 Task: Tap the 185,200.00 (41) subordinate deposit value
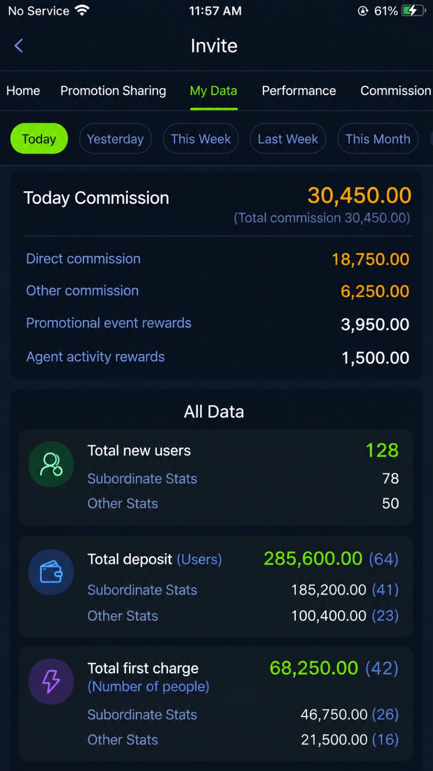345,589
